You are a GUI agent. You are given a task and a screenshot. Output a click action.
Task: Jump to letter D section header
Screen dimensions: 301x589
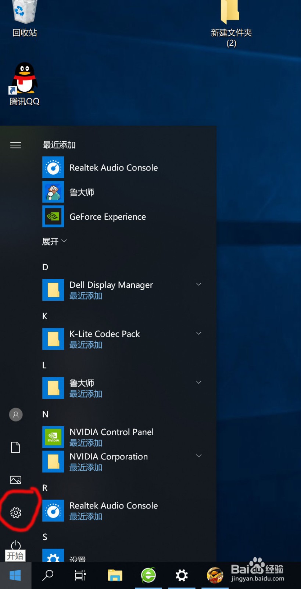pyautogui.click(x=45, y=267)
